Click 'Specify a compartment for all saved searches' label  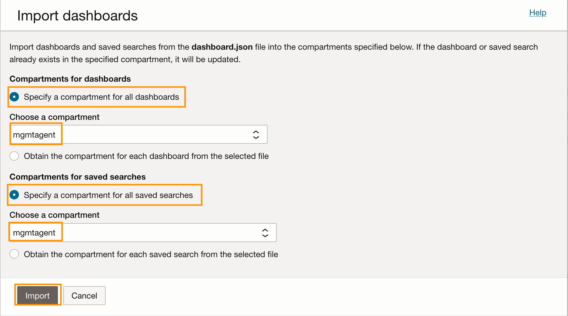(x=108, y=195)
